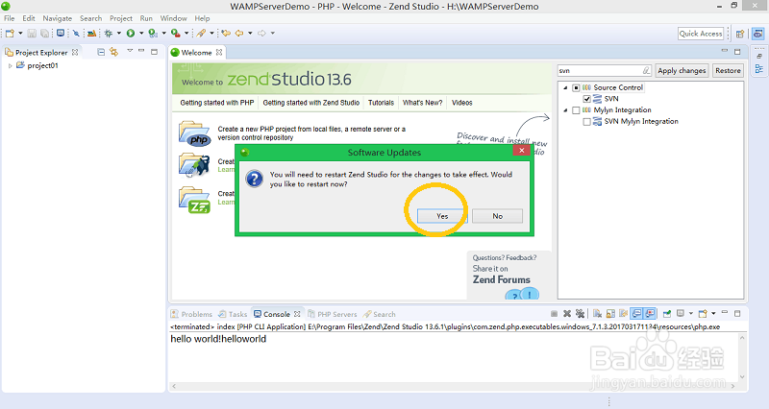Open the Navigate menu
Screen dimensions: 769x409
pos(58,18)
